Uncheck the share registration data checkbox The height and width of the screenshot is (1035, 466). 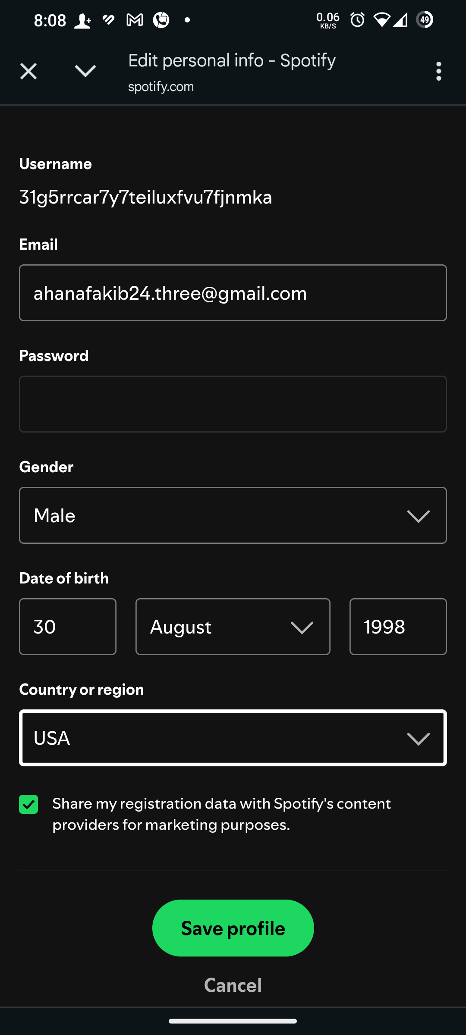pos(28,804)
